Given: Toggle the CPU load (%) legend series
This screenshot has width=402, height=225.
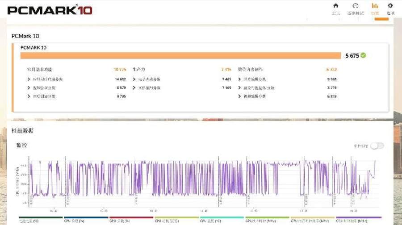Looking at the screenshot, I should 86,220.
